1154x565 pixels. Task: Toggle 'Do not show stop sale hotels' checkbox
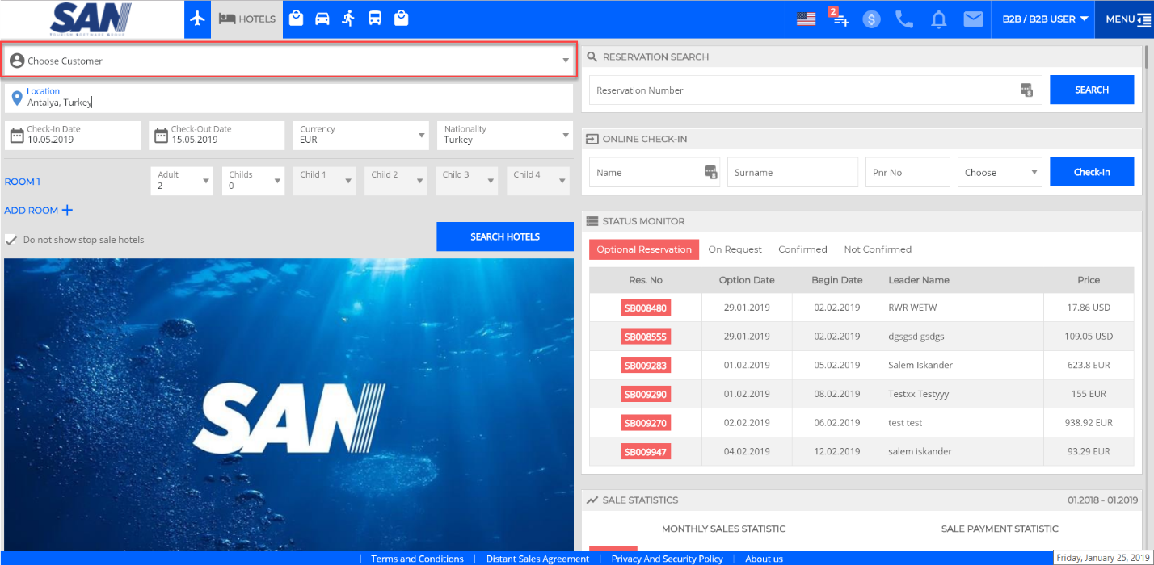(11, 240)
